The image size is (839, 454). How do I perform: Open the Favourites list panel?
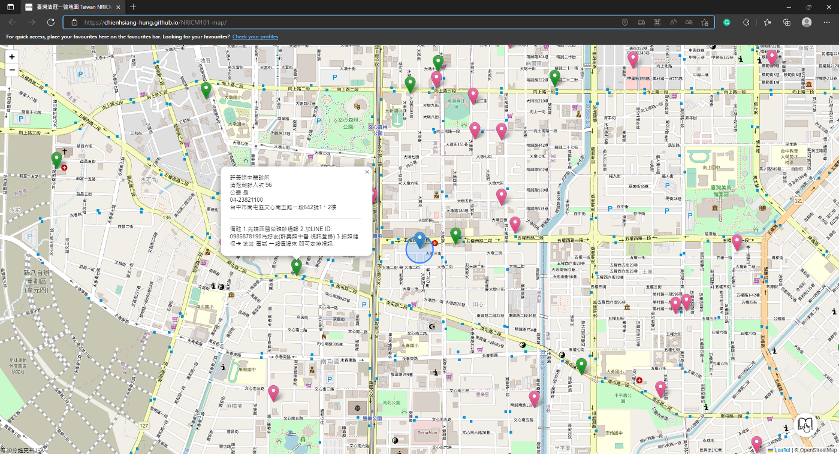(768, 22)
